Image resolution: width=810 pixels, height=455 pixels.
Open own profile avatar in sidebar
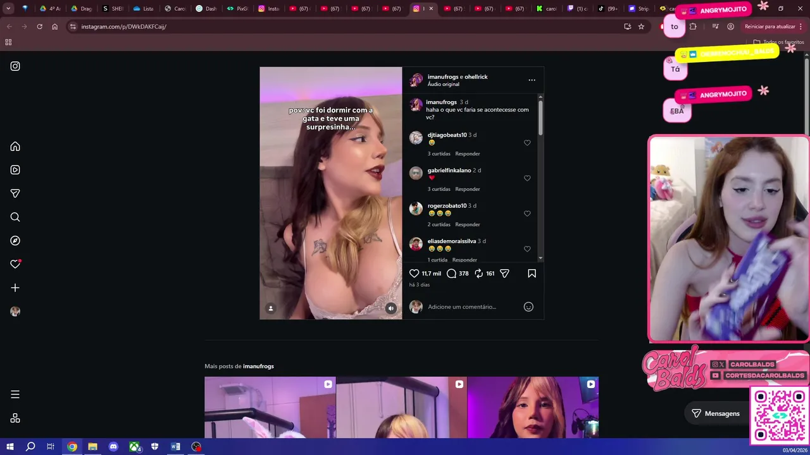pos(15,312)
